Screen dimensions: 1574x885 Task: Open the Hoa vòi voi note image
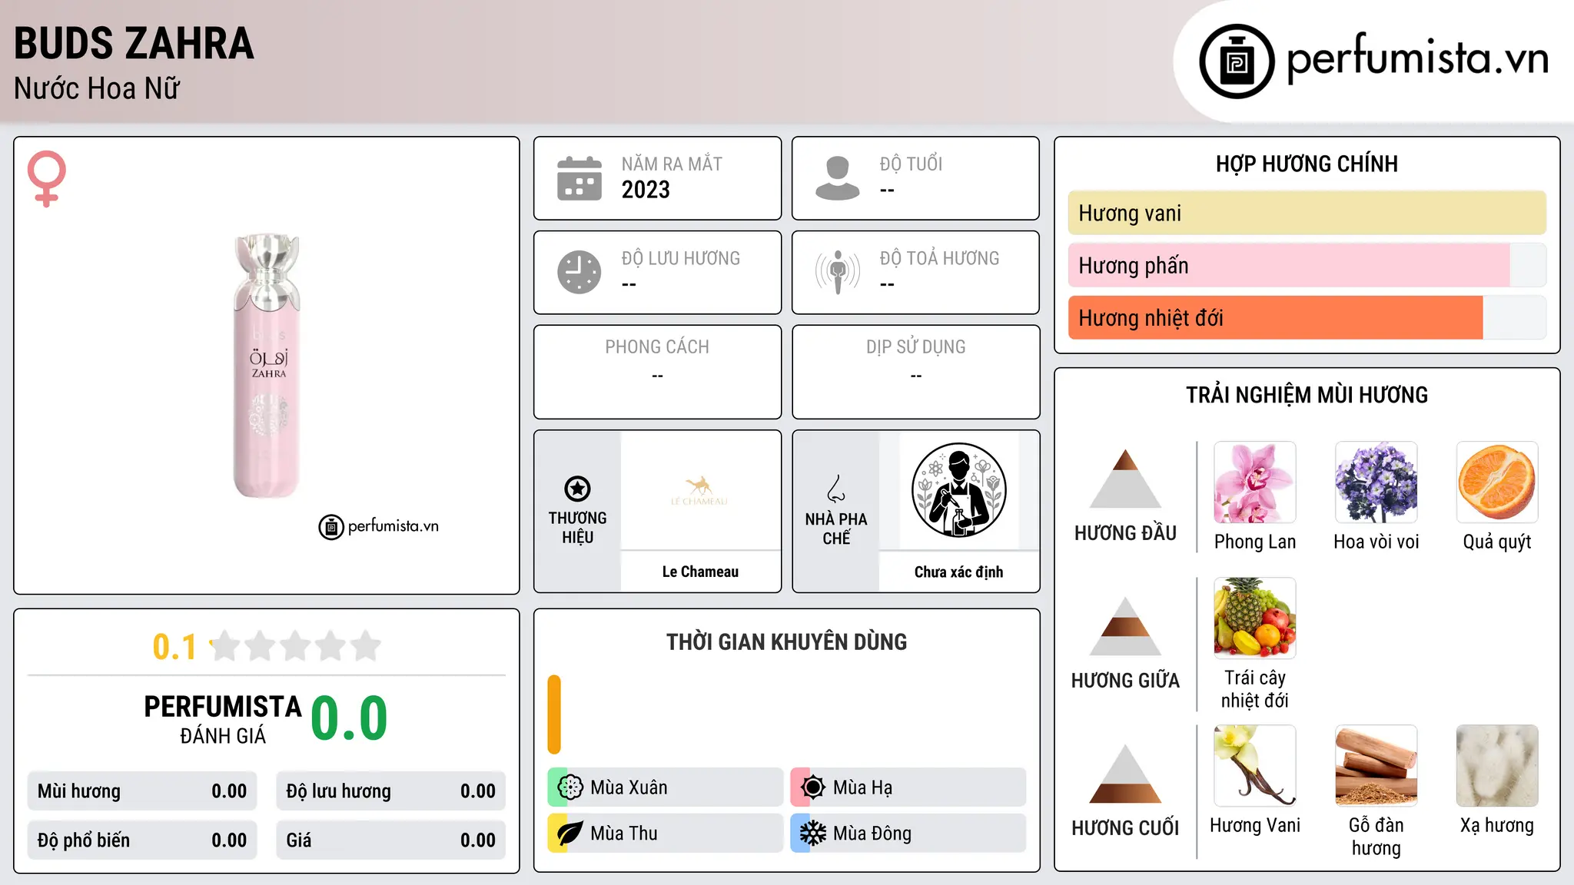[x=1376, y=482]
